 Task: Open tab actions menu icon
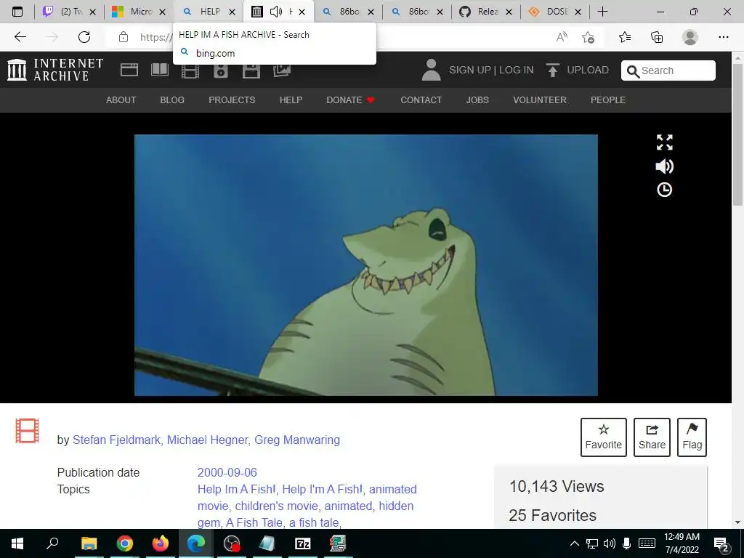[17, 12]
